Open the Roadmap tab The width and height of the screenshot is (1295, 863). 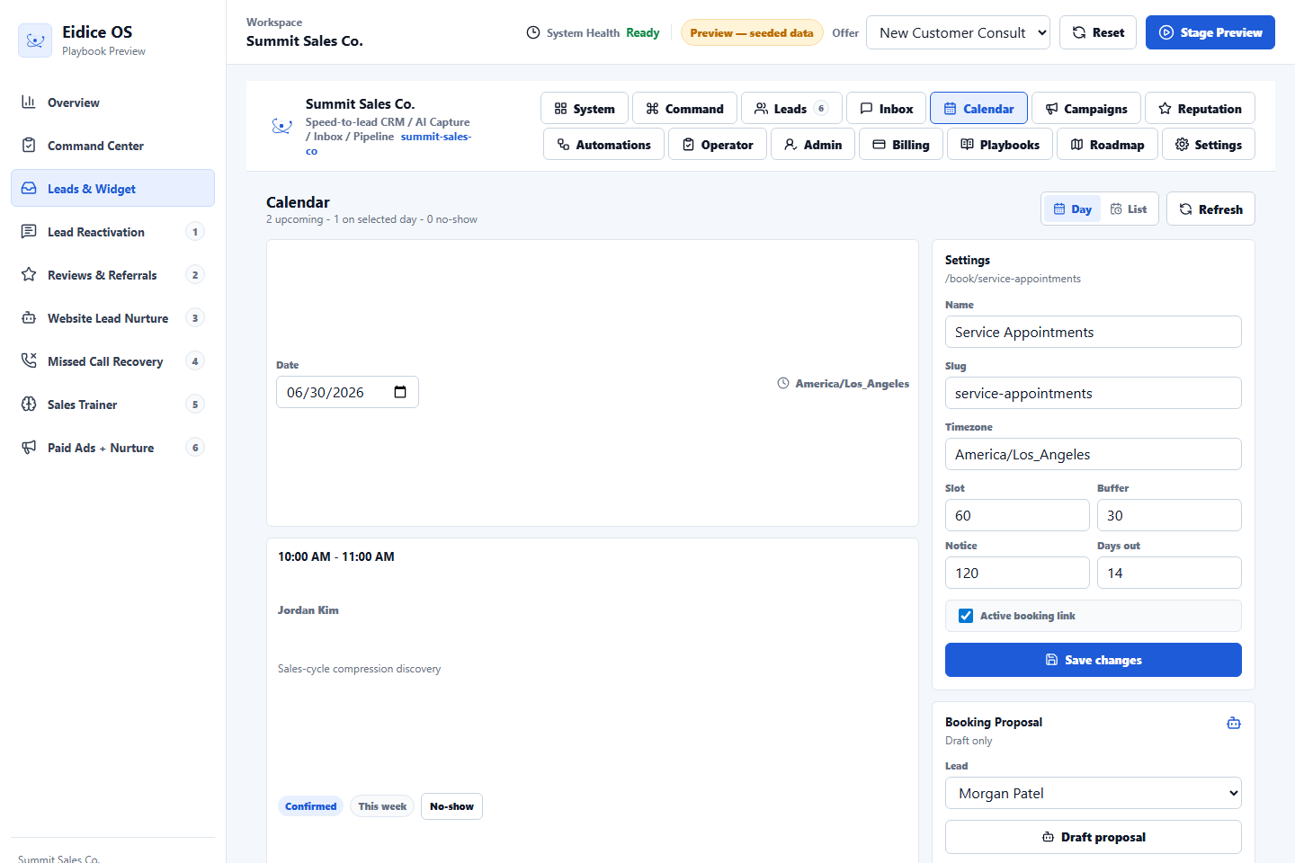pos(1107,145)
